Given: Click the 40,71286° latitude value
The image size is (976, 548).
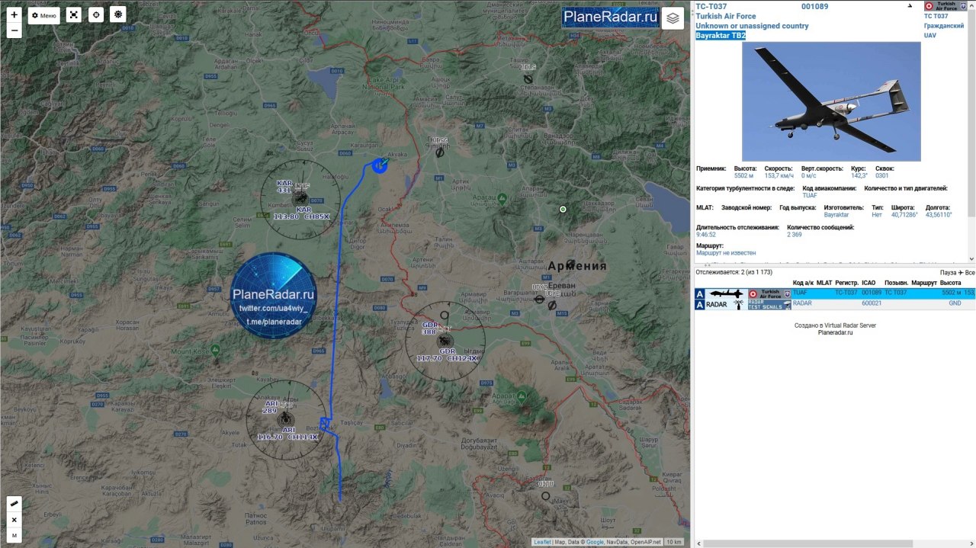Looking at the screenshot, I should 904,216.
